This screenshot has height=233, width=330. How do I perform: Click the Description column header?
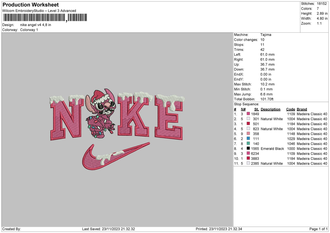(x=271, y=109)
